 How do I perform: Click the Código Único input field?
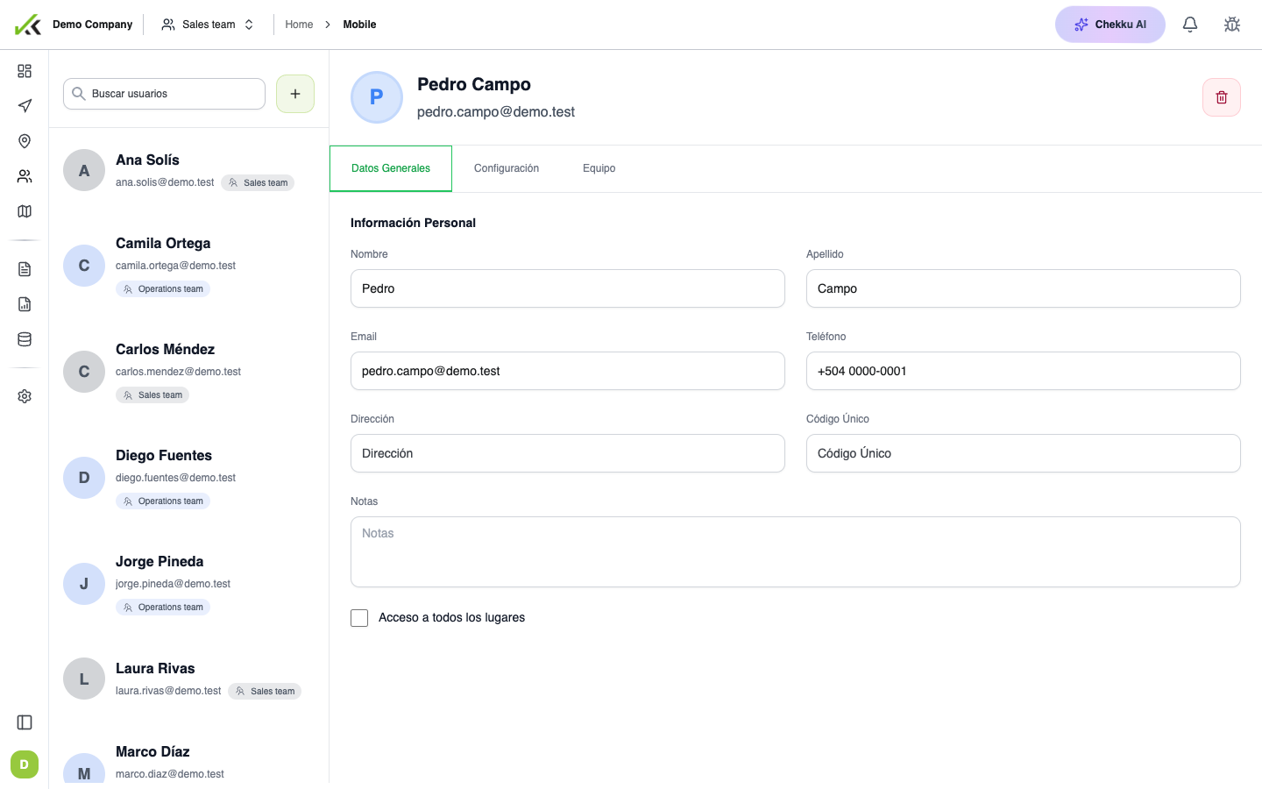click(x=1024, y=453)
